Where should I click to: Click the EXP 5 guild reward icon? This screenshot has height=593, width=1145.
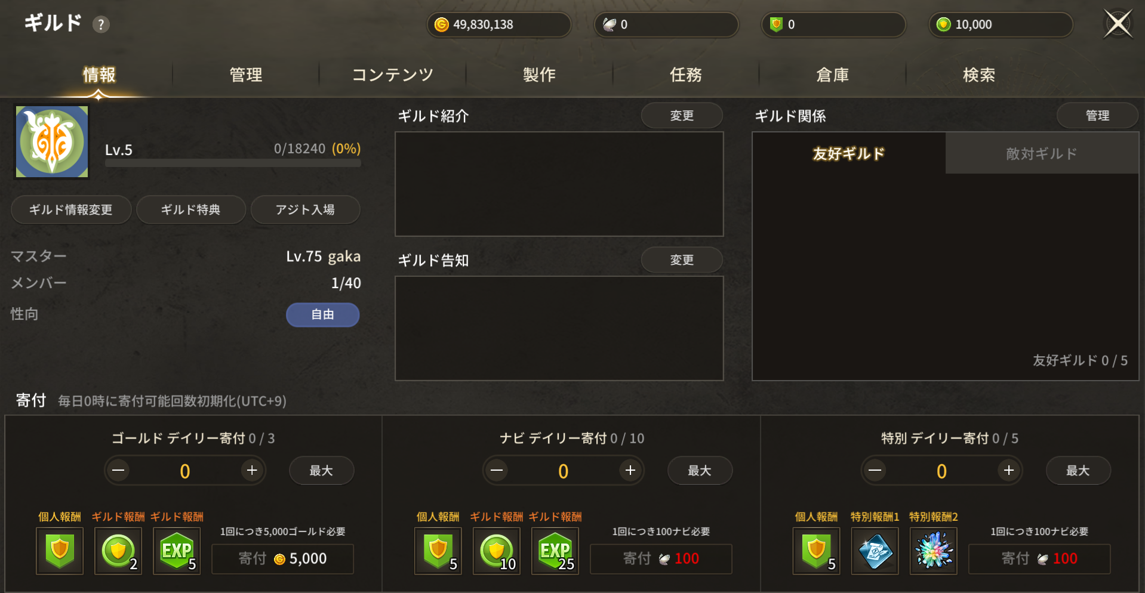[x=177, y=551]
